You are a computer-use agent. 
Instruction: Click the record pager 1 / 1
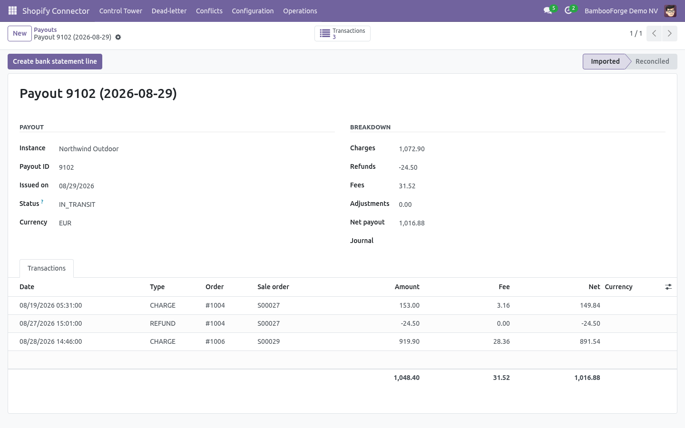tap(636, 33)
